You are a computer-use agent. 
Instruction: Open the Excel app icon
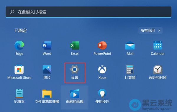tap(75, 45)
